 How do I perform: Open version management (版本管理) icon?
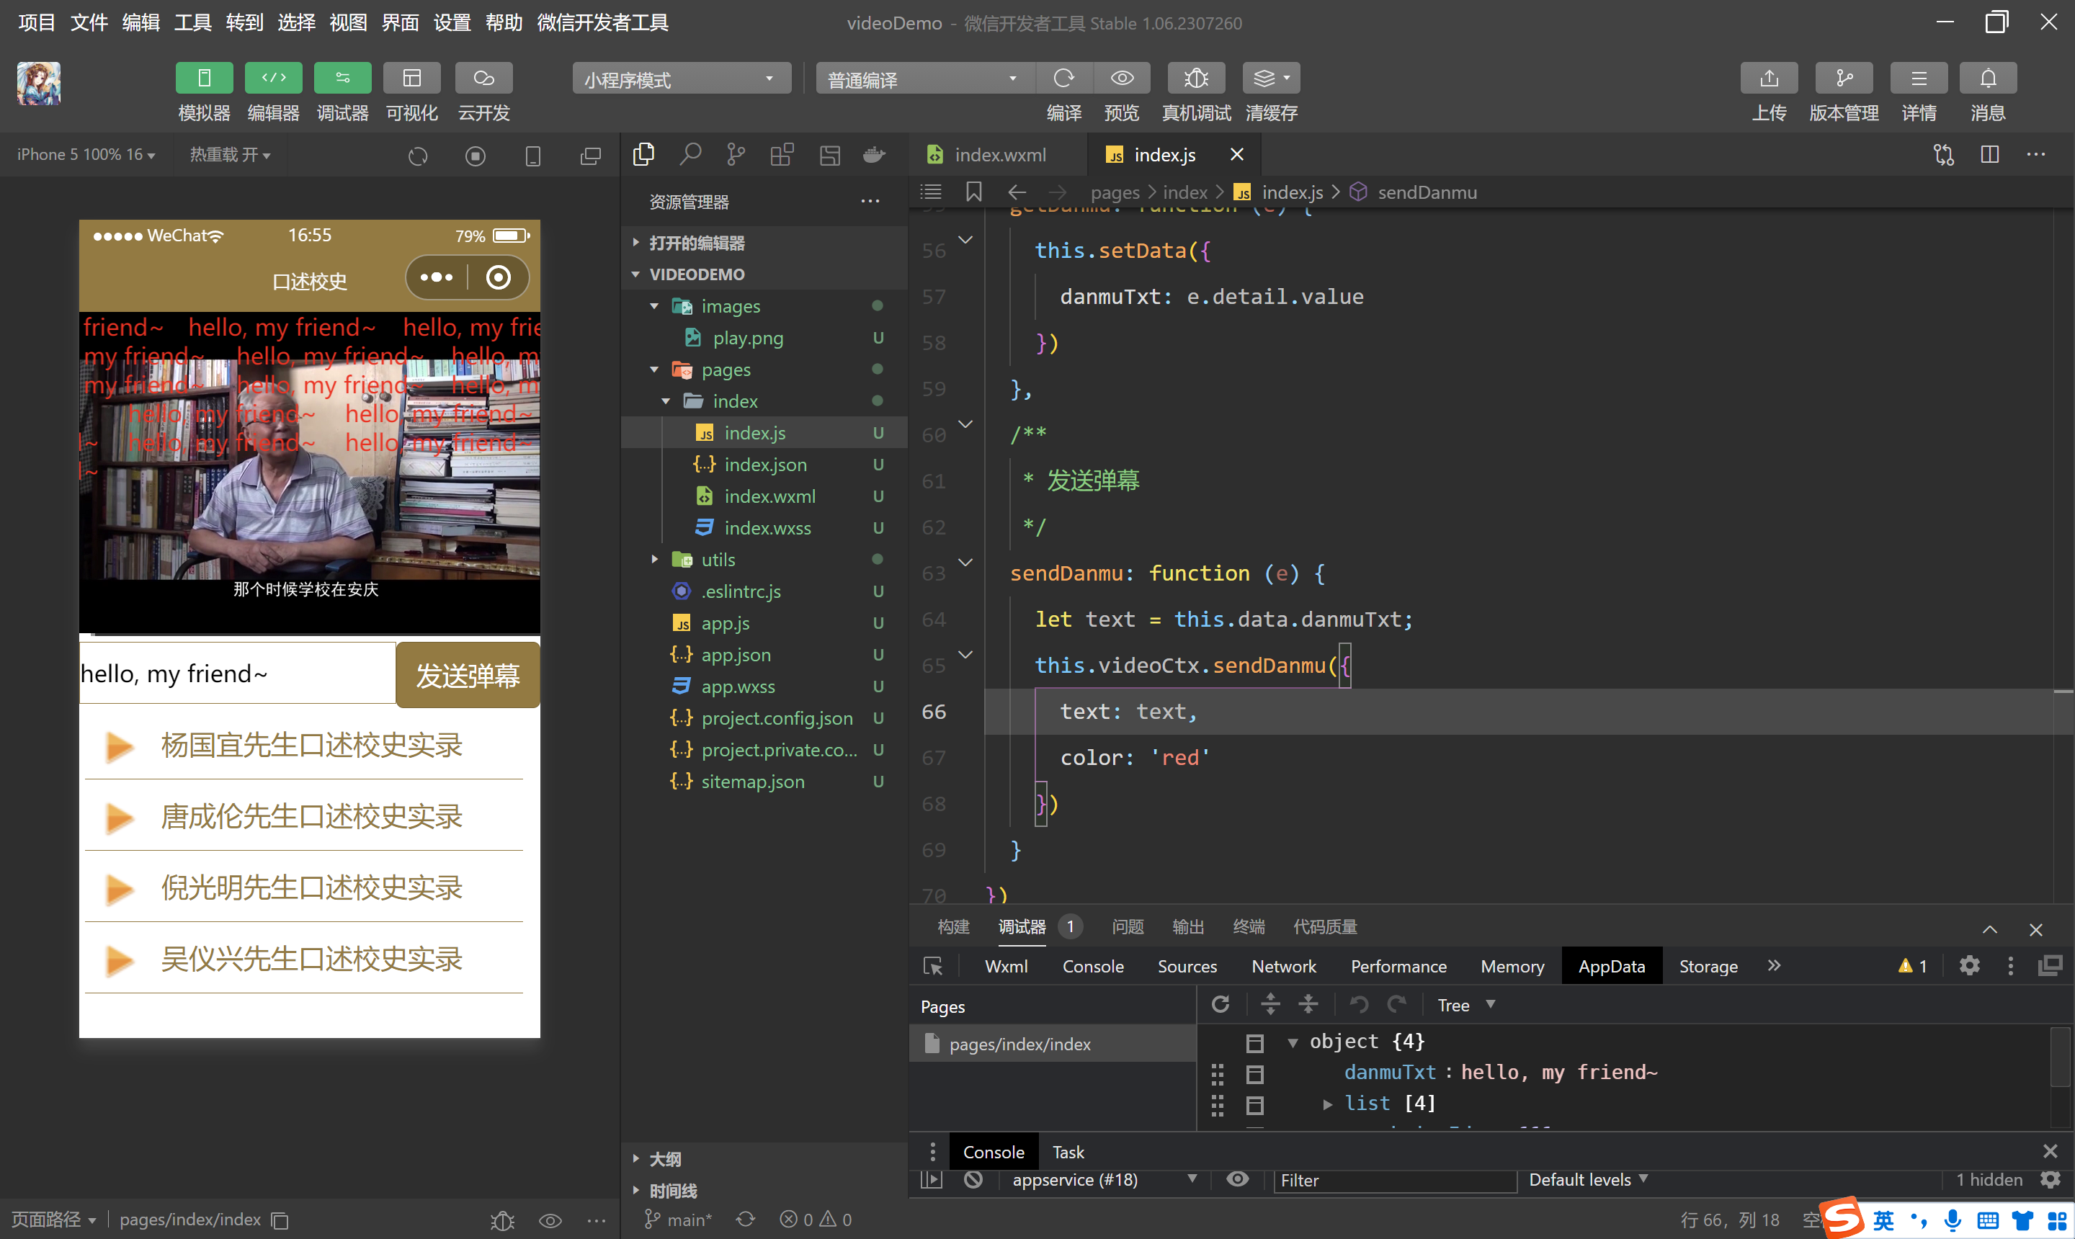click(x=1843, y=79)
